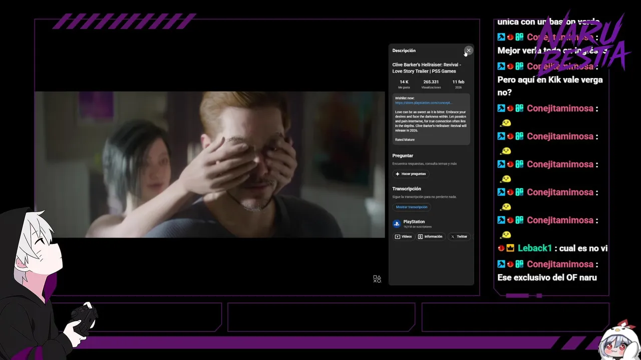
Task: Click the PlayStation symbols watermark icon
Action: pos(377,279)
